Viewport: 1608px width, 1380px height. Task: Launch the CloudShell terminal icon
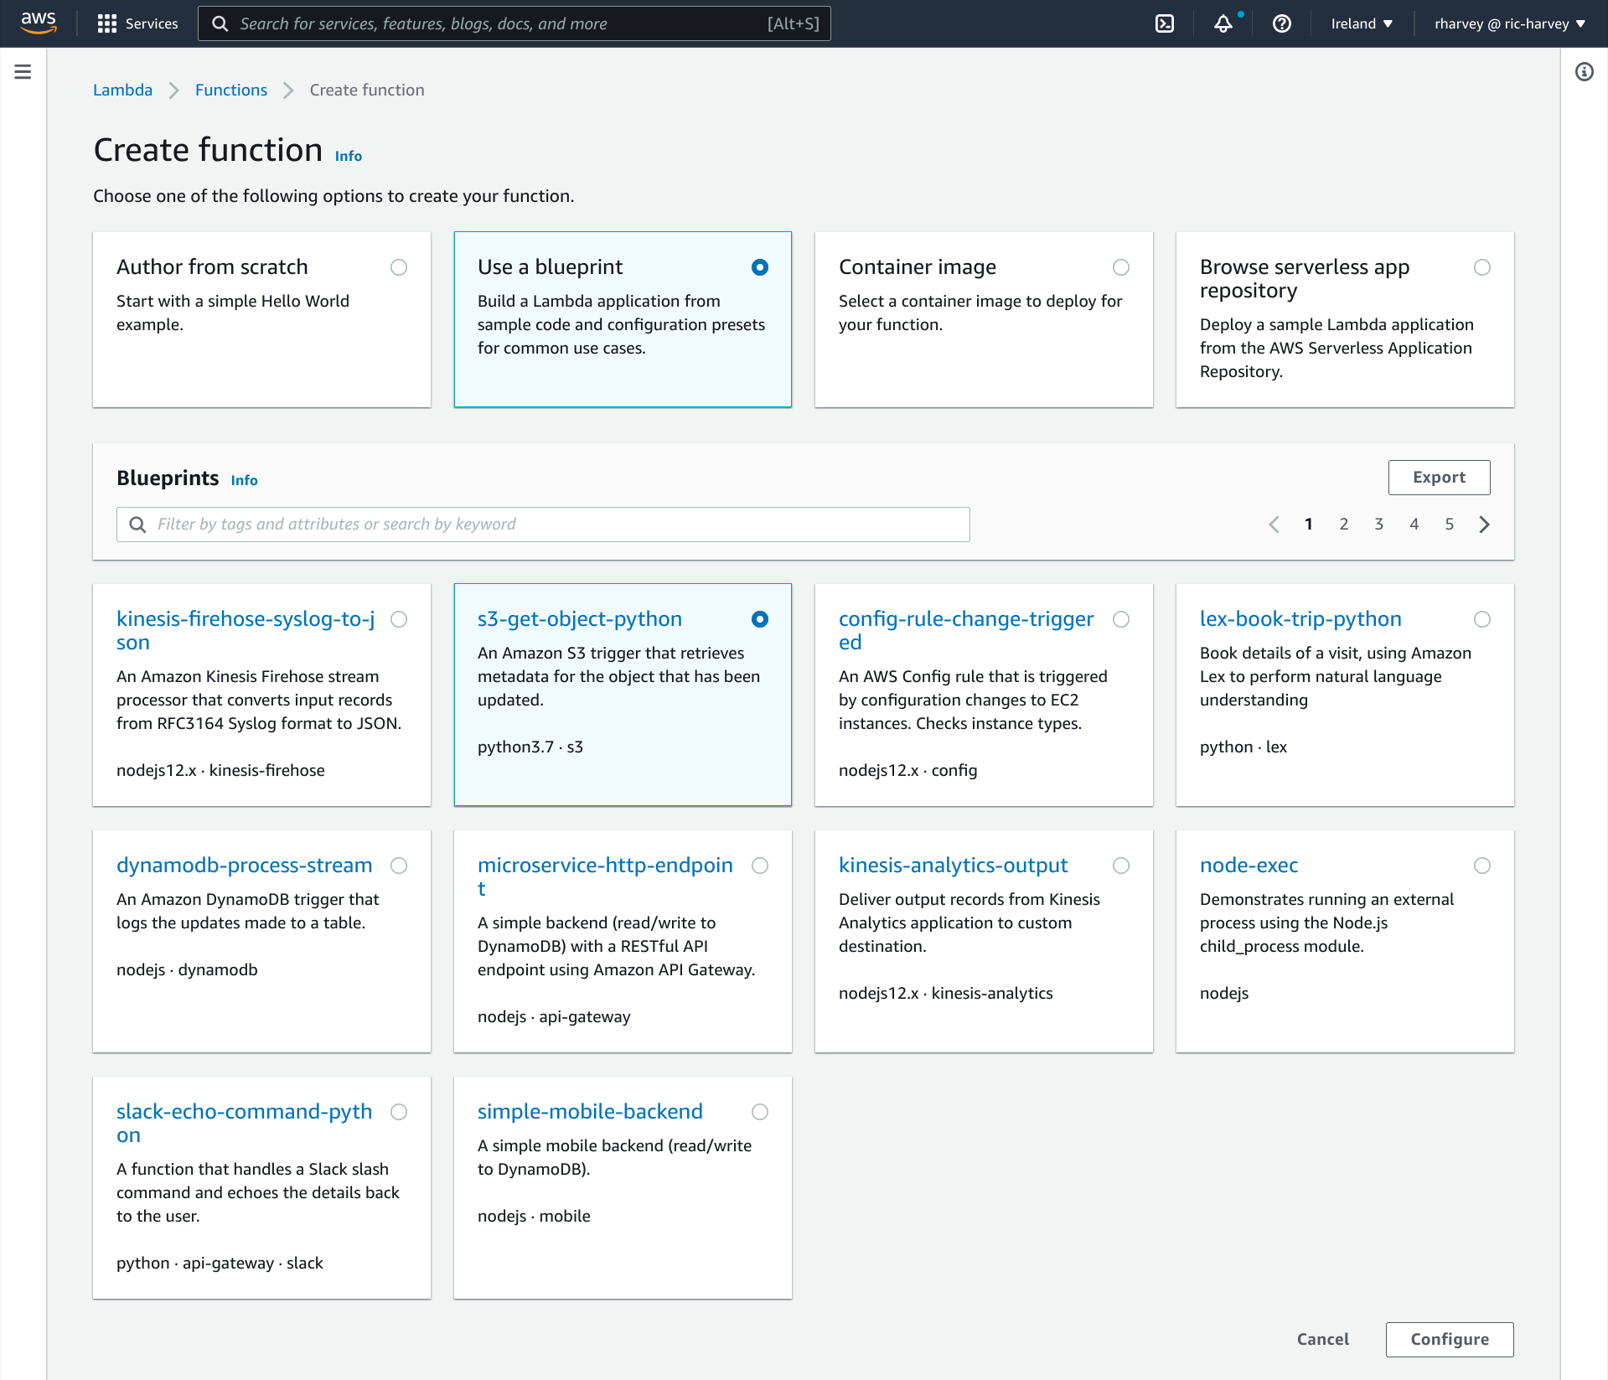coord(1165,23)
